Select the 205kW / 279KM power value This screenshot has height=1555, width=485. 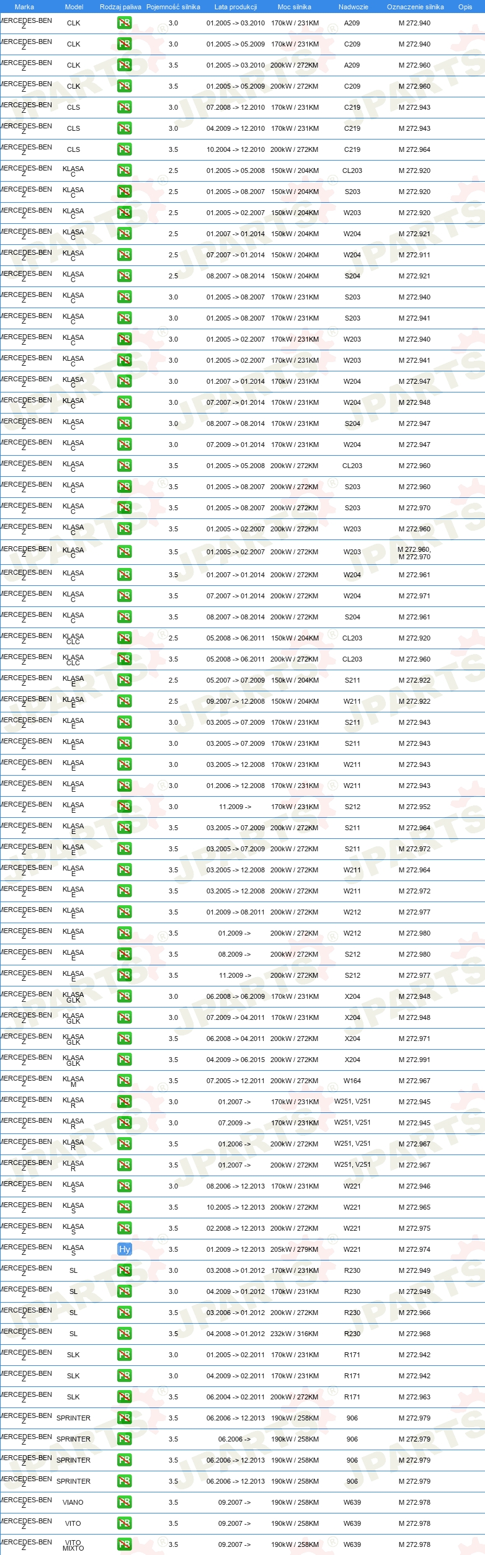[x=295, y=1249]
